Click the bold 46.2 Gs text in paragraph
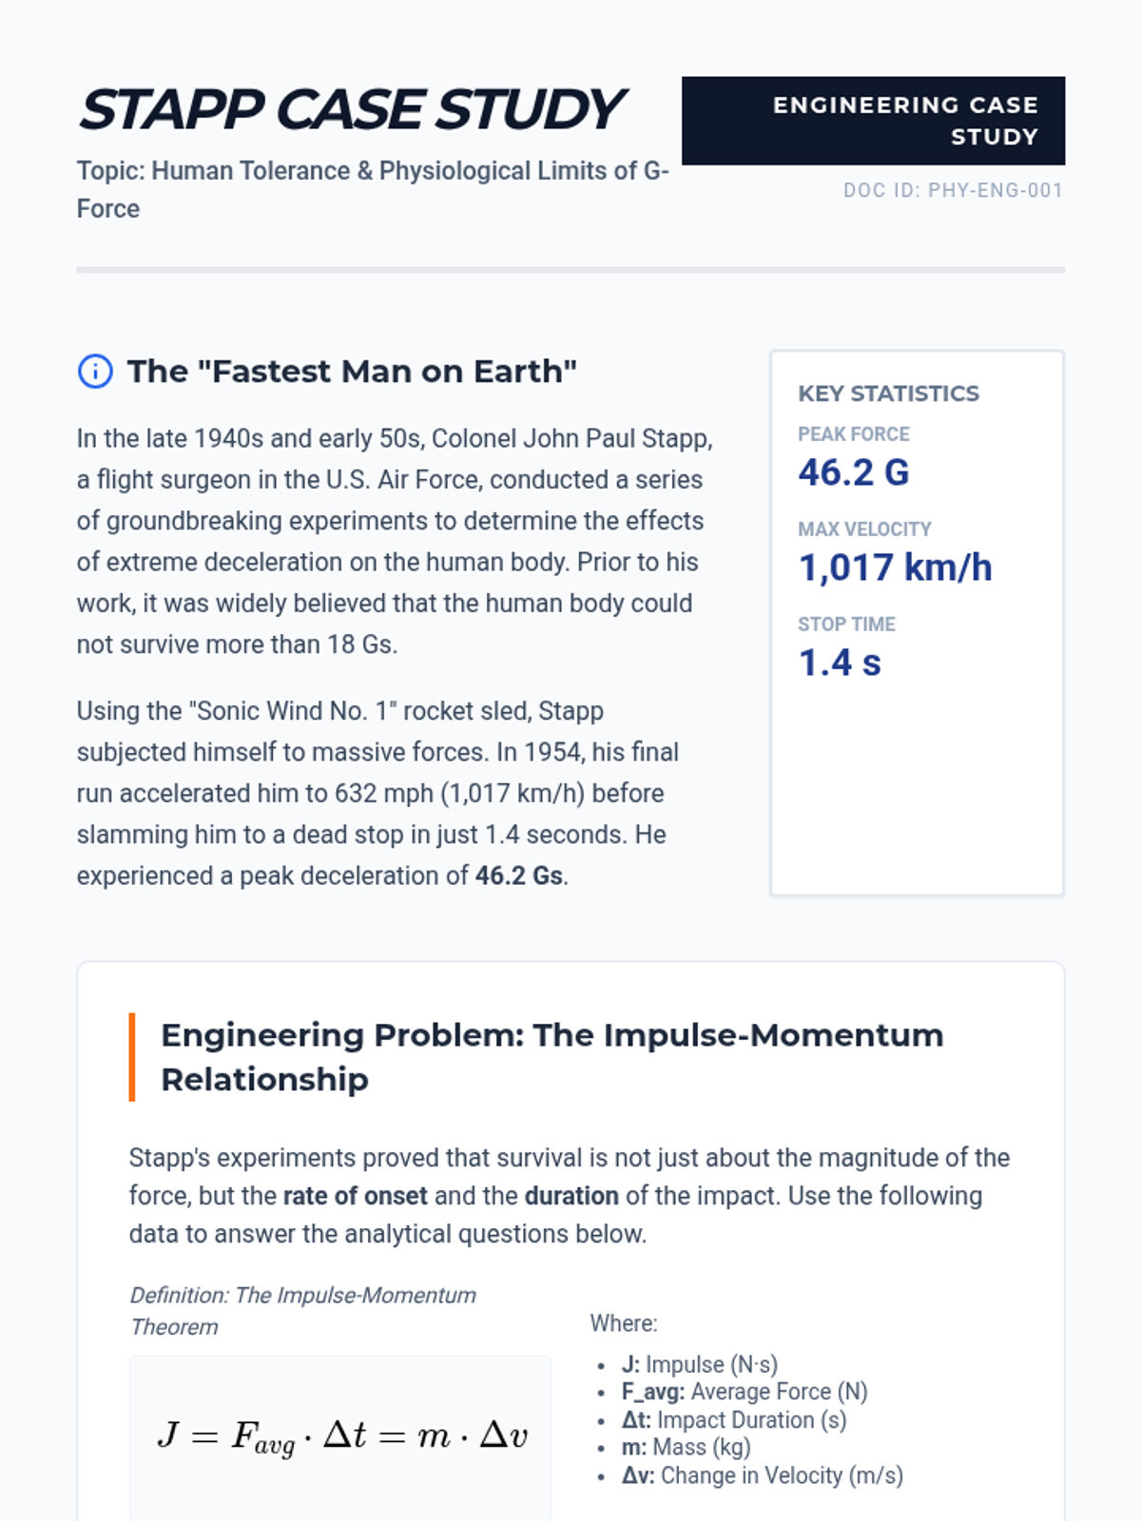The height and width of the screenshot is (1521, 1141). click(x=518, y=876)
